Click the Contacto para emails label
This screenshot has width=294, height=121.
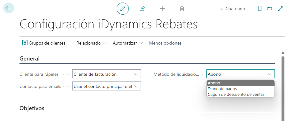click(40, 87)
